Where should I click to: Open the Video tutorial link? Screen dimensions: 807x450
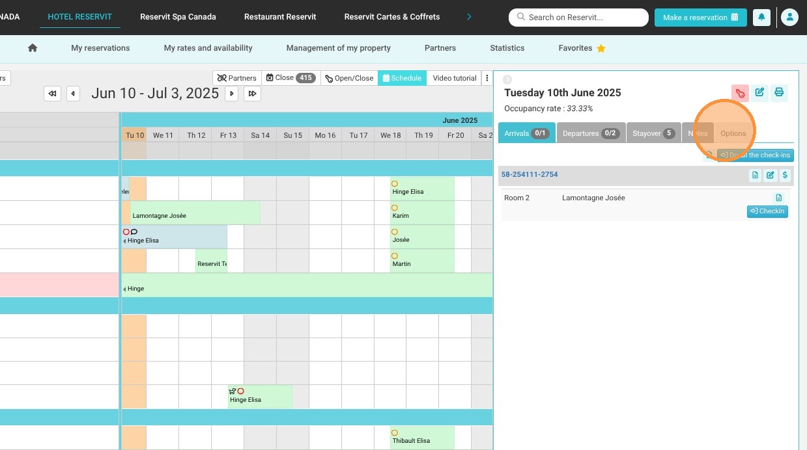pos(455,78)
